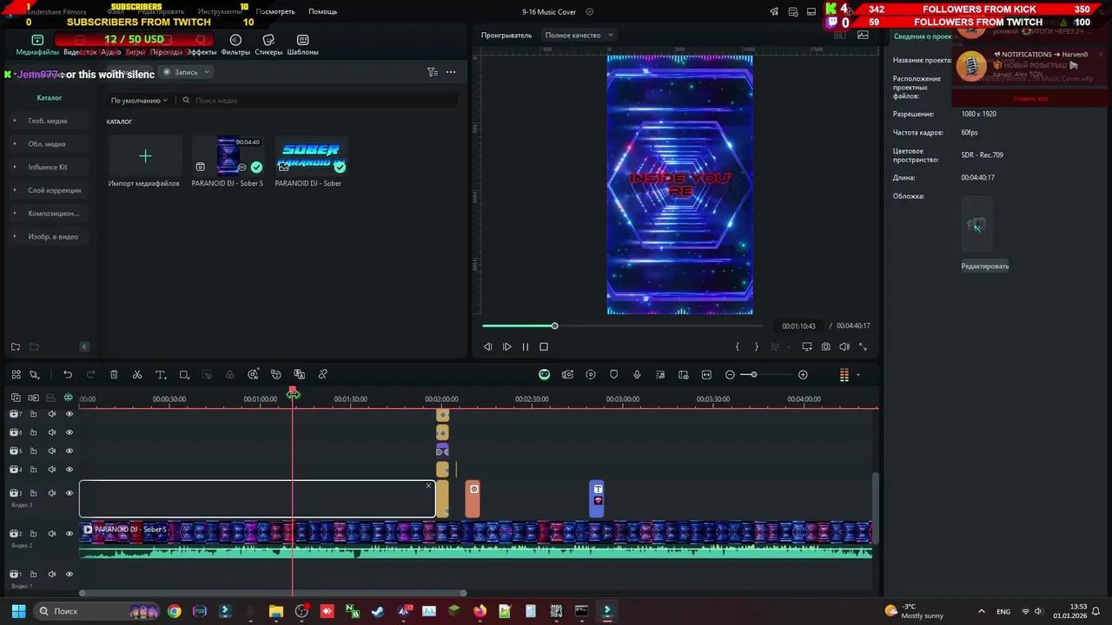Record voiceover with the microphone icon
1112x625 pixels.
637,375
